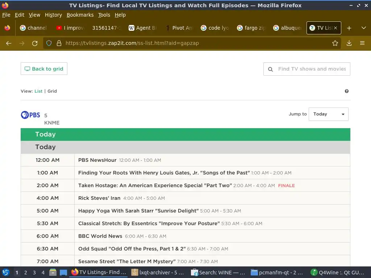
Task: Switch to the Agent Wikipedia tab
Action: pos(142,28)
